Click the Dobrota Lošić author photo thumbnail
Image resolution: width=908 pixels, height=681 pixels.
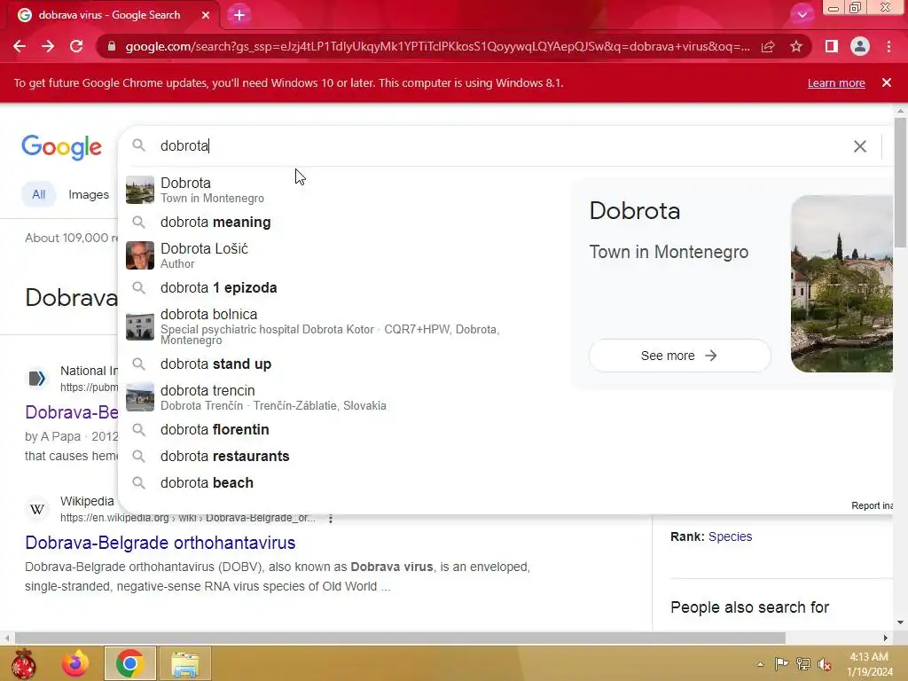coord(139,255)
